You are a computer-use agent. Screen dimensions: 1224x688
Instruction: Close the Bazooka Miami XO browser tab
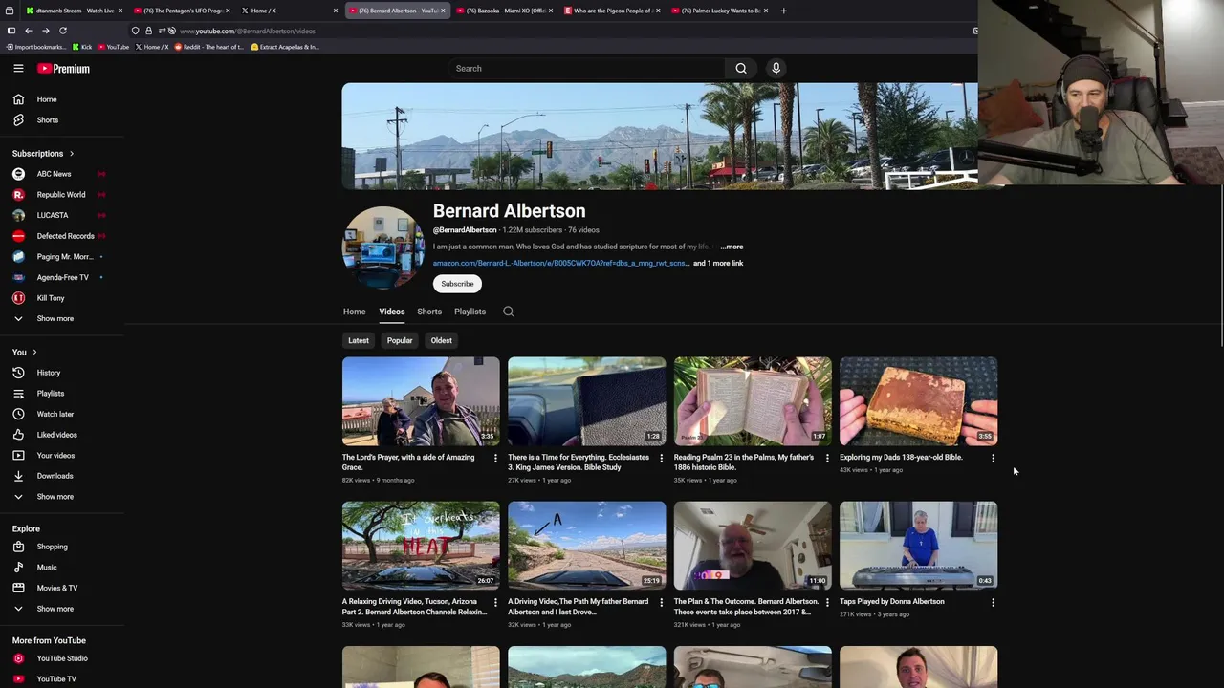click(551, 11)
